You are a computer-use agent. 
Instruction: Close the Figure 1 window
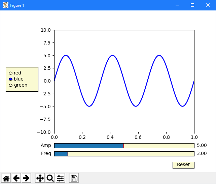[x=208, y=5]
